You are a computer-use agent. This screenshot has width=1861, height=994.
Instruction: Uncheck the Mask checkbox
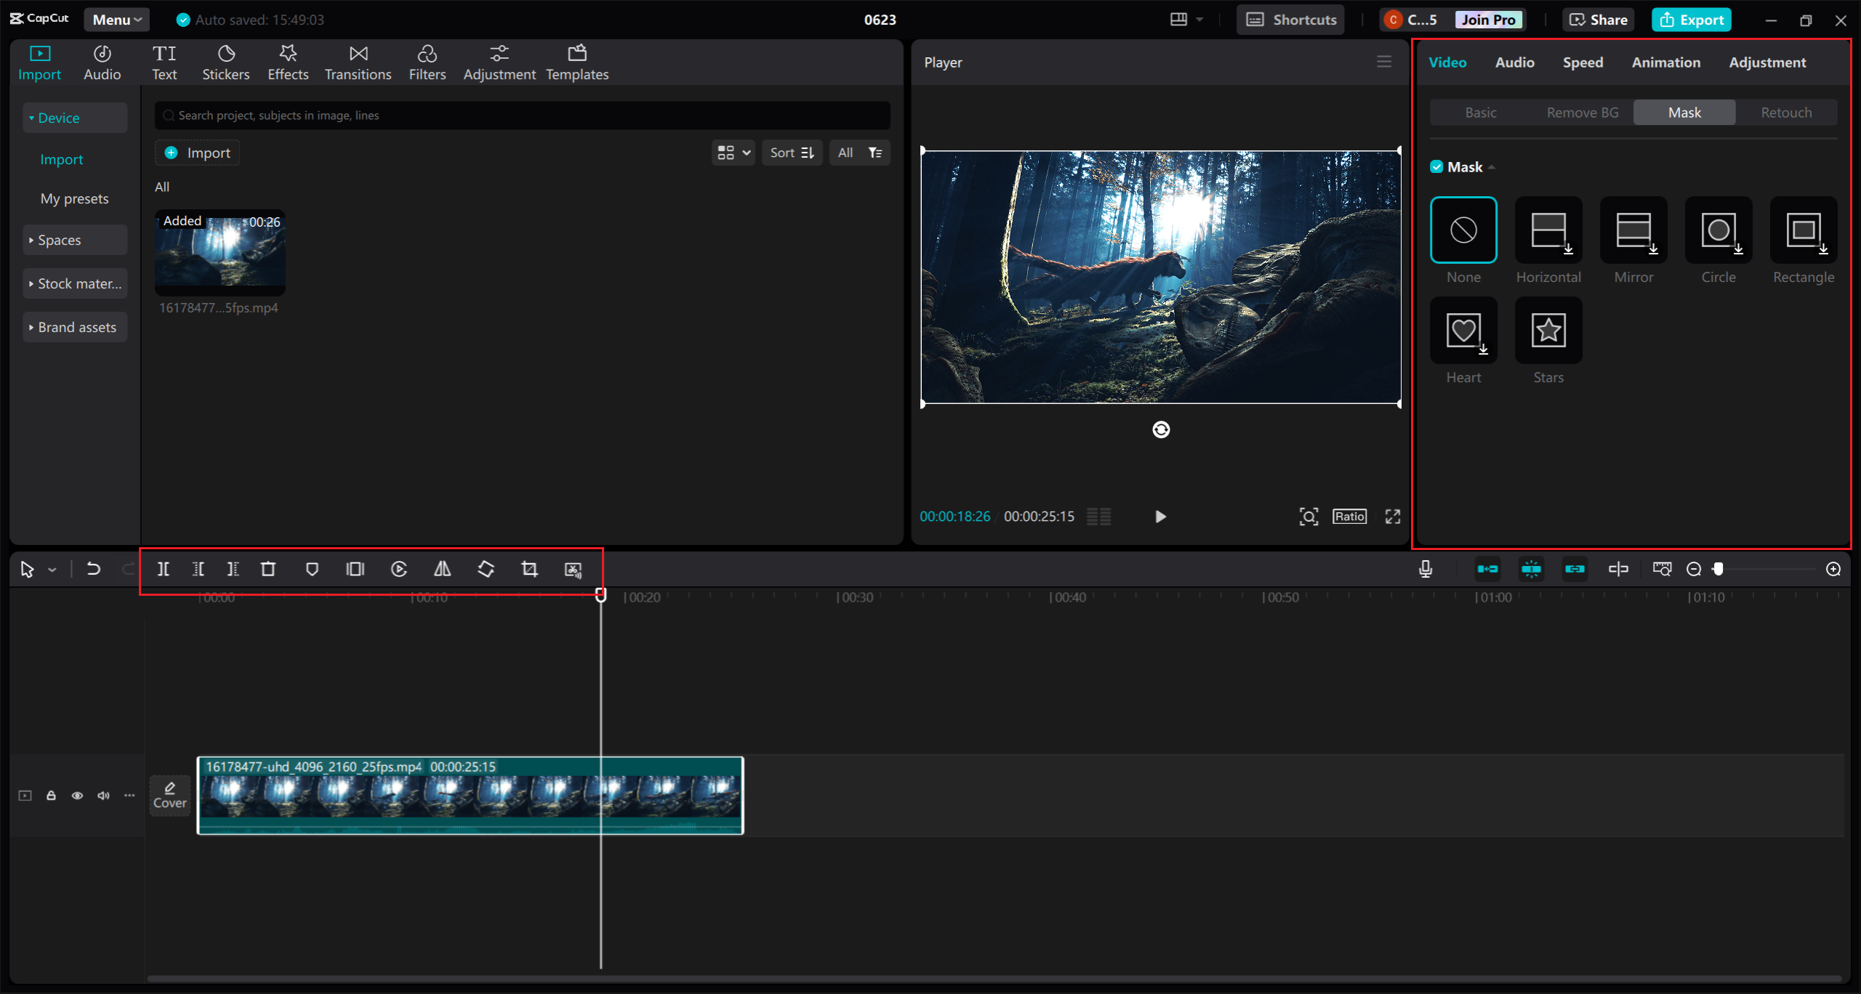tap(1436, 167)
